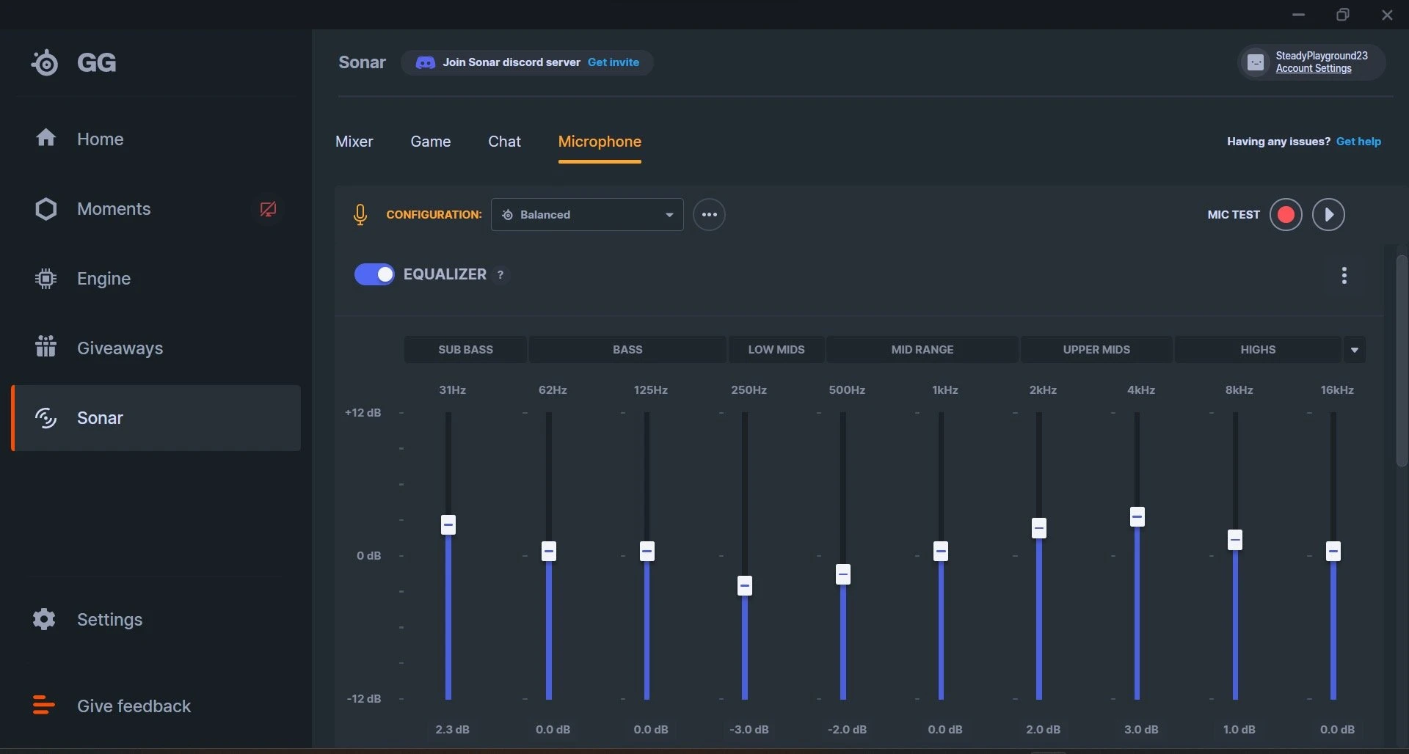The image size is (1409, 754).
Task: Click the Get invite link
Action: (x=614, y=62)
